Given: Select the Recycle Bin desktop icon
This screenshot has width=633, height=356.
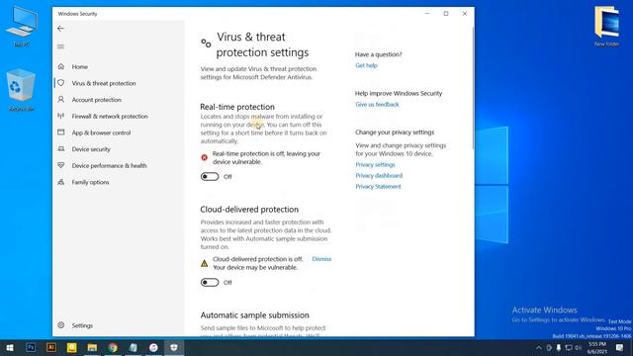Looking at the screenshot, I should [21, 90].
